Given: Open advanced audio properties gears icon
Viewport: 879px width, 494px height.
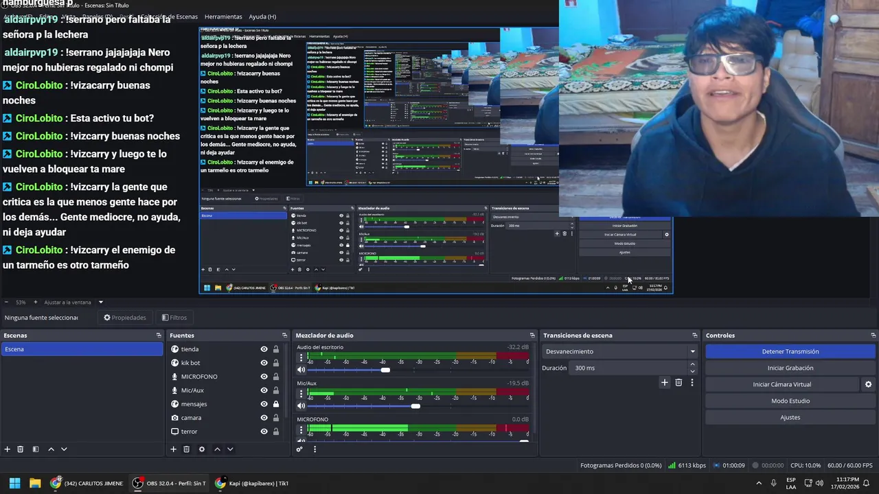Looking at the screenshot, I should 299,449.
